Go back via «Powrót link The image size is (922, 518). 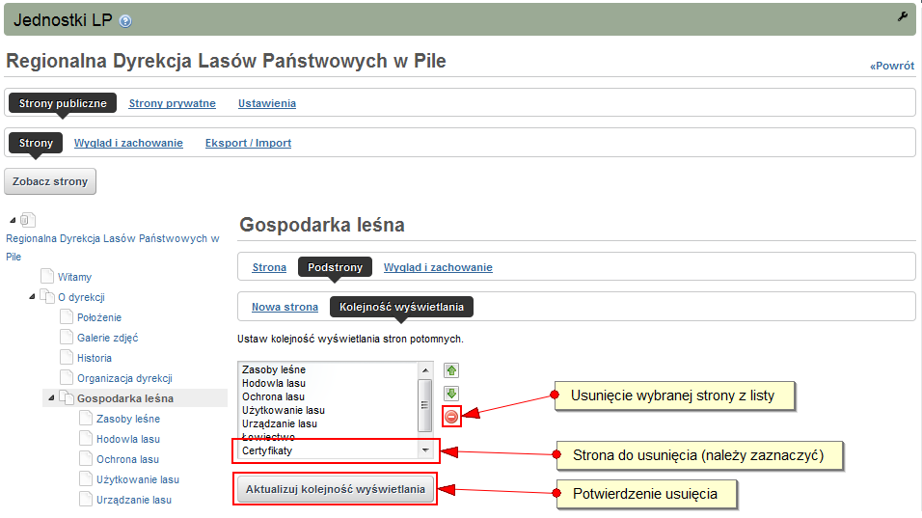pos(892,66)
